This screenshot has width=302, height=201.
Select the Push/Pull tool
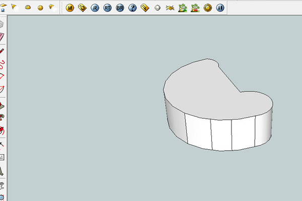pos(2,105)
